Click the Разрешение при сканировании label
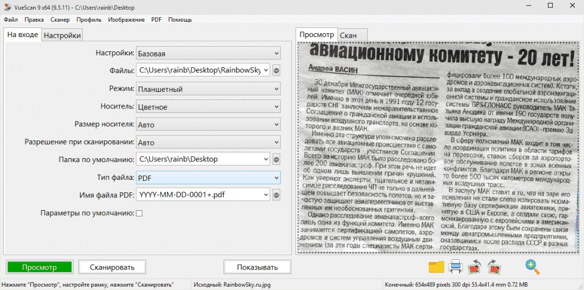The height and width of the screenshot is (290, 584). tap(79, 142)
